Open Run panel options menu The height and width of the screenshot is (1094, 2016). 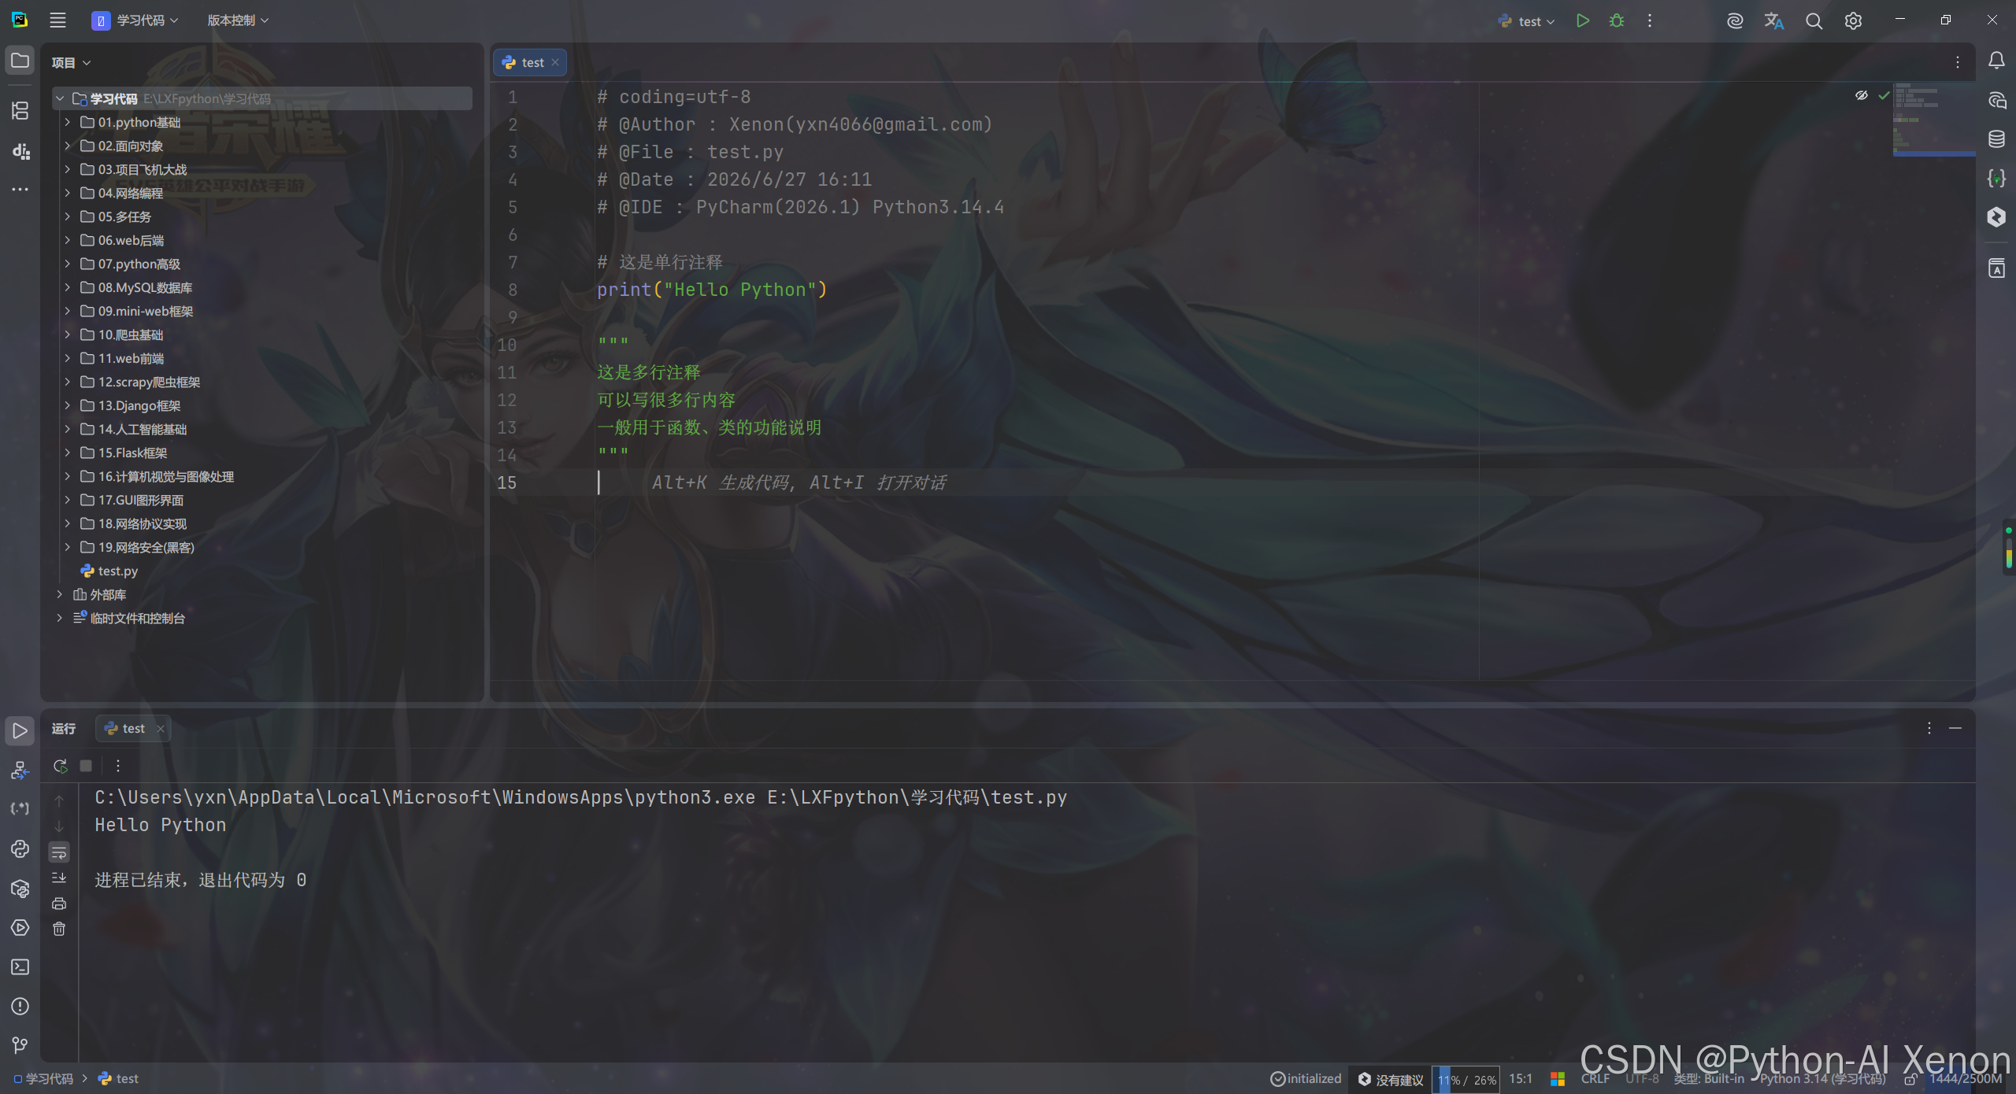pos(1929,728)
